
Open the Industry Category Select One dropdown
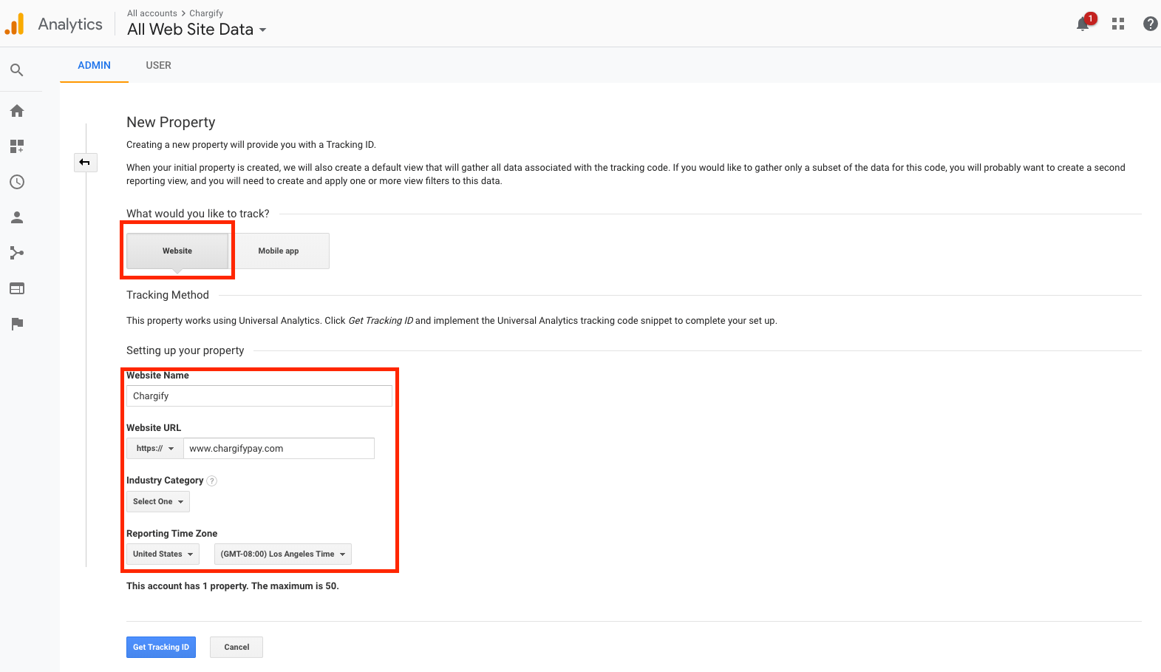(x=158, y=502)
